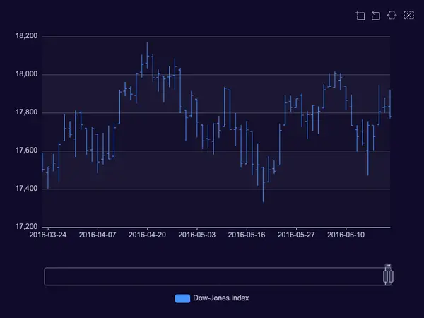This screenshot has width=424, height=318.
Task: Click the three-dot move grip above slider handles
Action: (x=388, y=266)
